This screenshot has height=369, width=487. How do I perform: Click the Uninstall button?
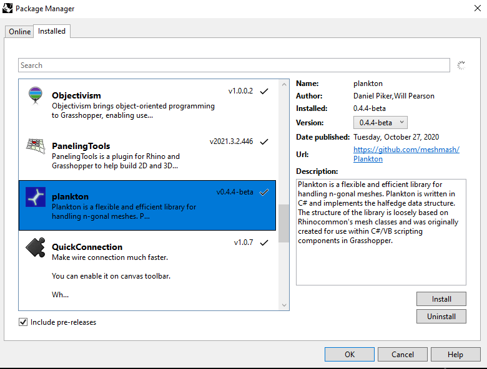[x=441, y=316]
